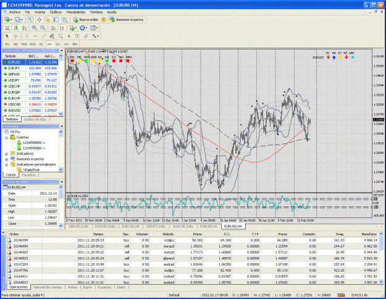Viewport: 386px width, 299px height.
Task: Close the Ventana de datos panel
Action: click(62, 182)
